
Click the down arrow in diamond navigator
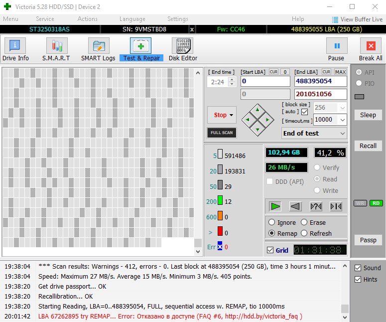257,130
